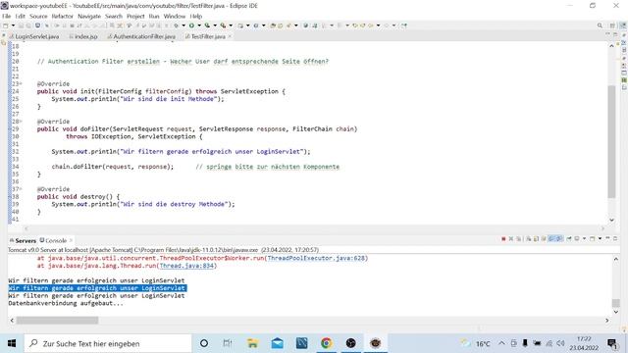Image resolution: width=628 pixels, height=353 pixels.
Task: Click the Remove Launch X icon in Console
Action: pyautogui.click(x=511, y=239)
